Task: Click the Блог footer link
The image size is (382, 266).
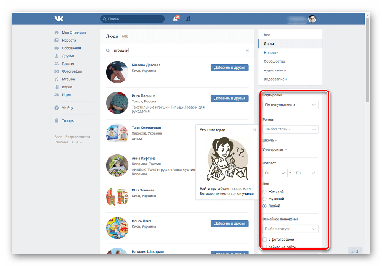Action: coord(58,137)
